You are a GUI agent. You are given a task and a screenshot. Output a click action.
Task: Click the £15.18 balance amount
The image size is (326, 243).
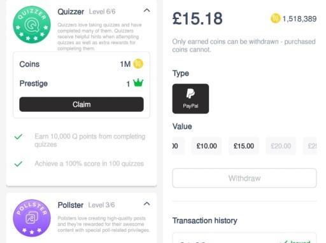[197, 18]
